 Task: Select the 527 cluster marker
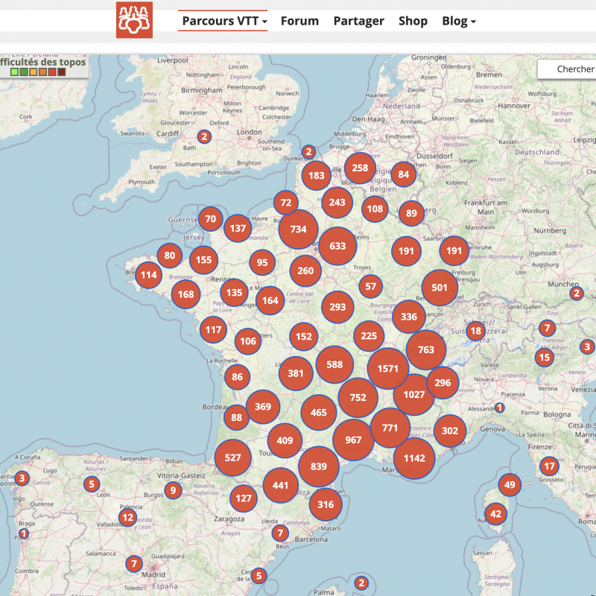coord(233,457)
